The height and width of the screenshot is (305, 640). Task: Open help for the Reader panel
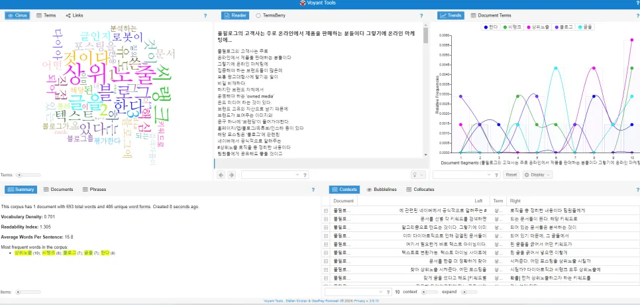pos(421,16)
